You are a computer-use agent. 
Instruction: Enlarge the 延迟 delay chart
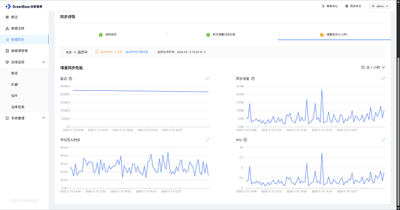pyautogui.click(x=208, y=79)
